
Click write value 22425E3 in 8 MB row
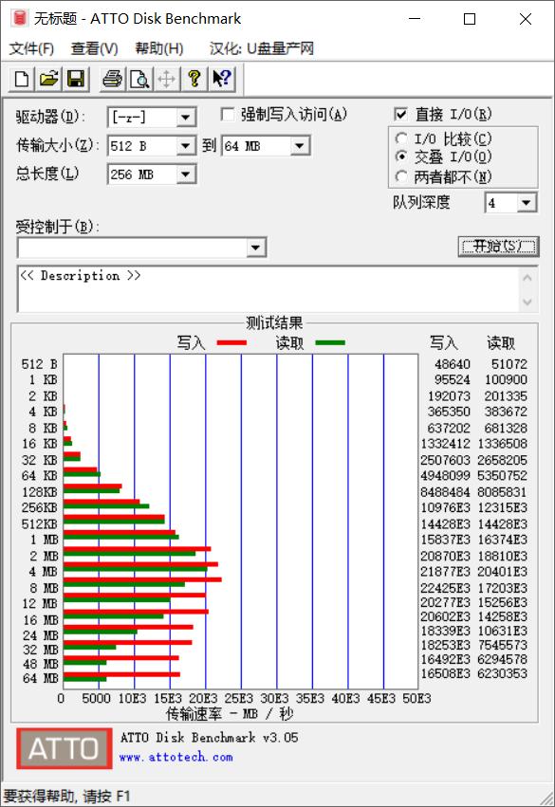click(445, 588)
